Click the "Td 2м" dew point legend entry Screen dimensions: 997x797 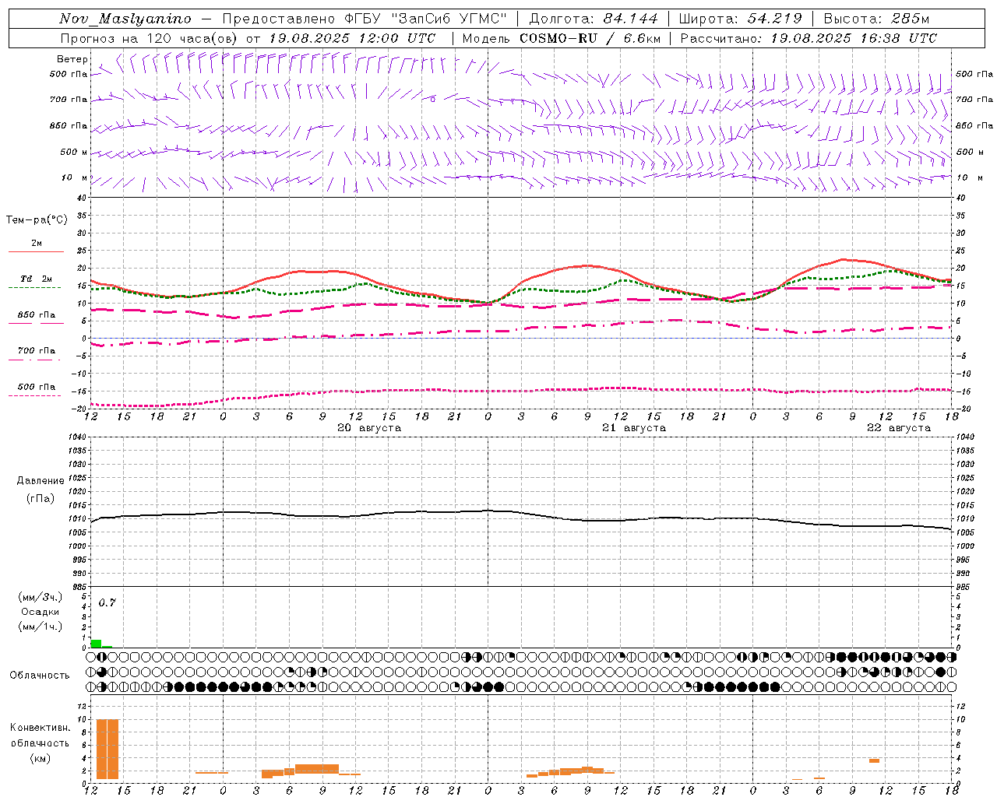click(37, 279)
